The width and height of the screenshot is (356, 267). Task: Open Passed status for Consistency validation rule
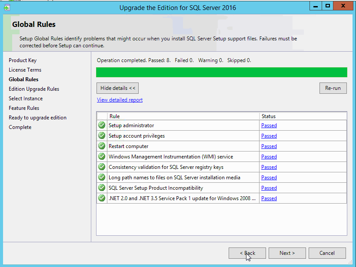tap(269, 167)
